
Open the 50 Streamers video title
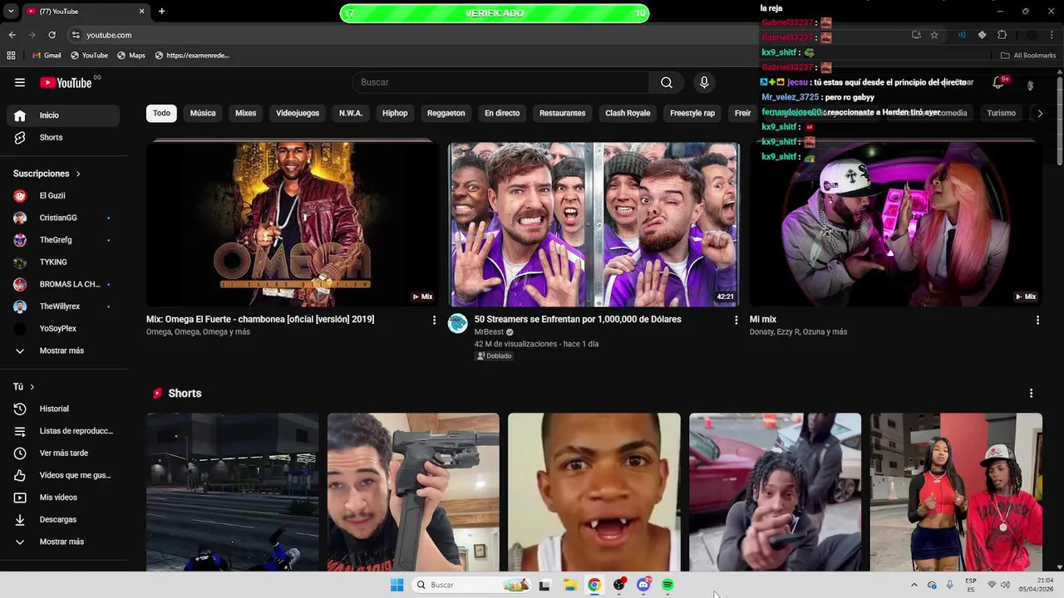click(578, 319)
